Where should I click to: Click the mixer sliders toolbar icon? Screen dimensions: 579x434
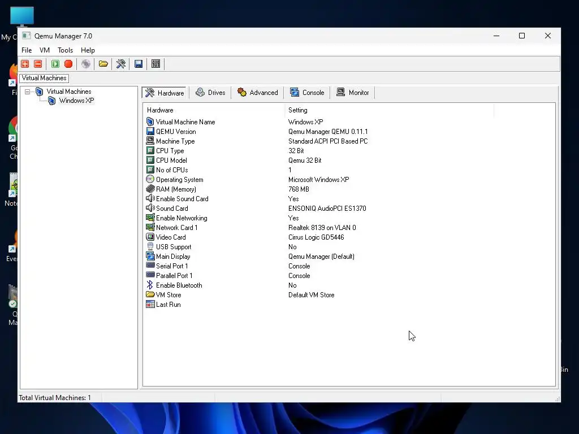point(156,64)
